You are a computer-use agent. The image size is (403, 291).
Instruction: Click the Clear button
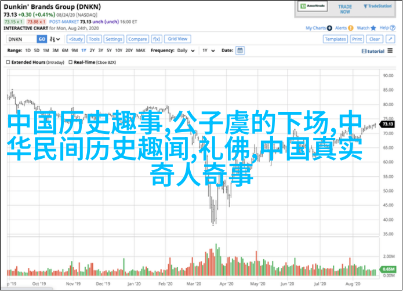(x=375, y=39)
